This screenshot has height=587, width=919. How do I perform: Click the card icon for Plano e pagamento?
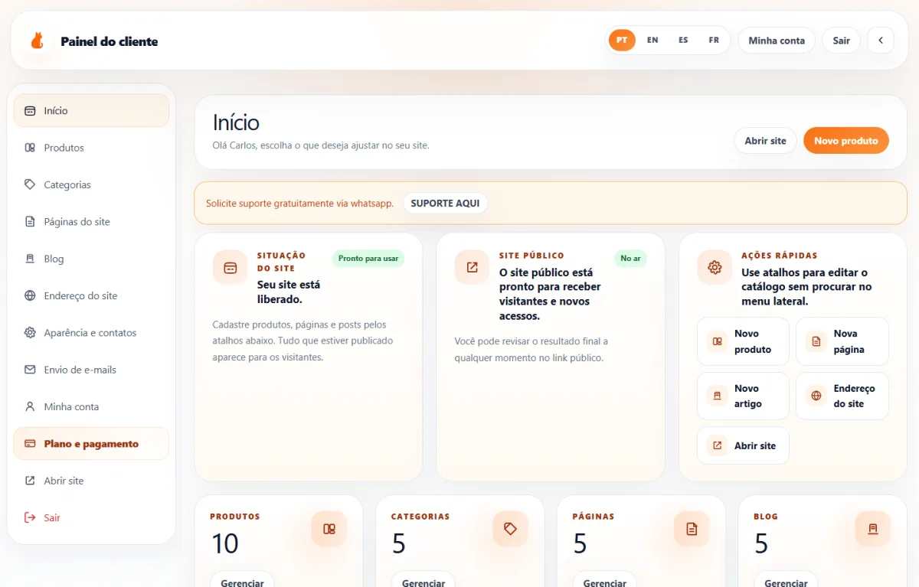click(x=30, y=444)
